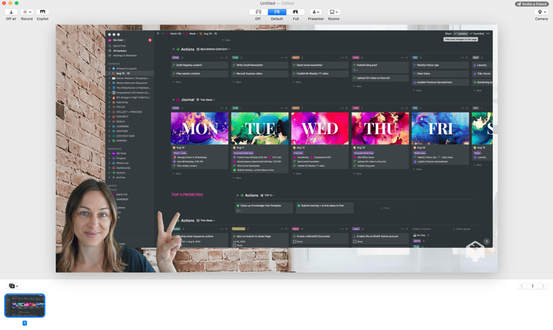Click Add a group in the board

462,229
